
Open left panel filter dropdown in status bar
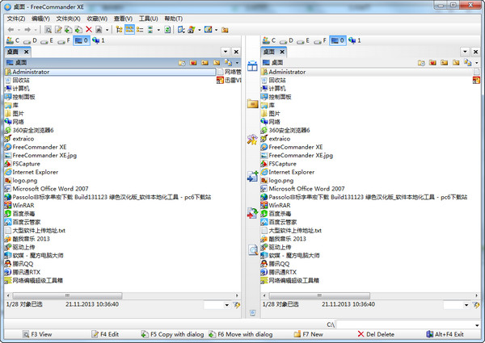(227, 305)
